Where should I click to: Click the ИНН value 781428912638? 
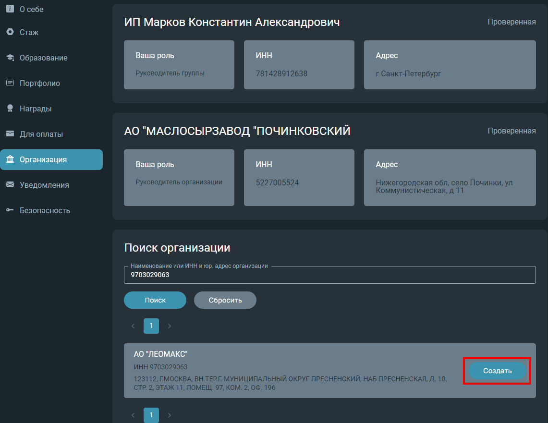point(282,74)
